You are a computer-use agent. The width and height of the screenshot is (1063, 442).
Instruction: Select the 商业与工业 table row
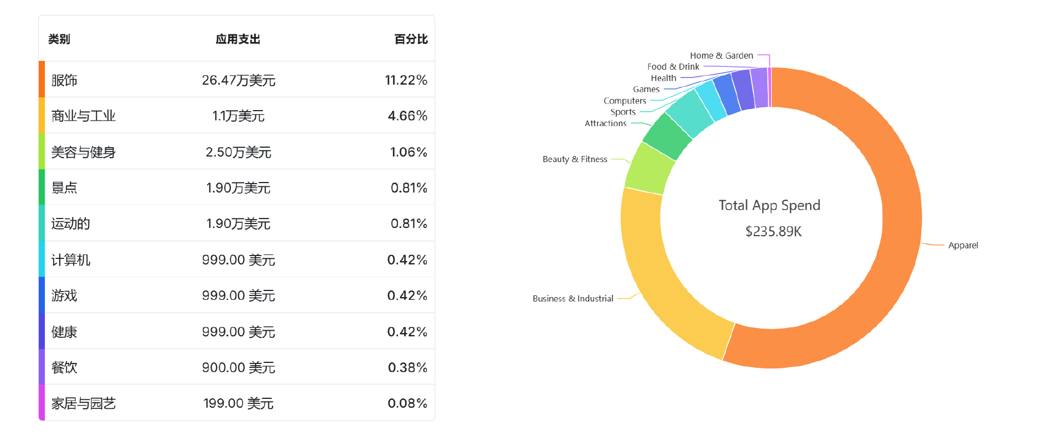(x=238, y=116)
